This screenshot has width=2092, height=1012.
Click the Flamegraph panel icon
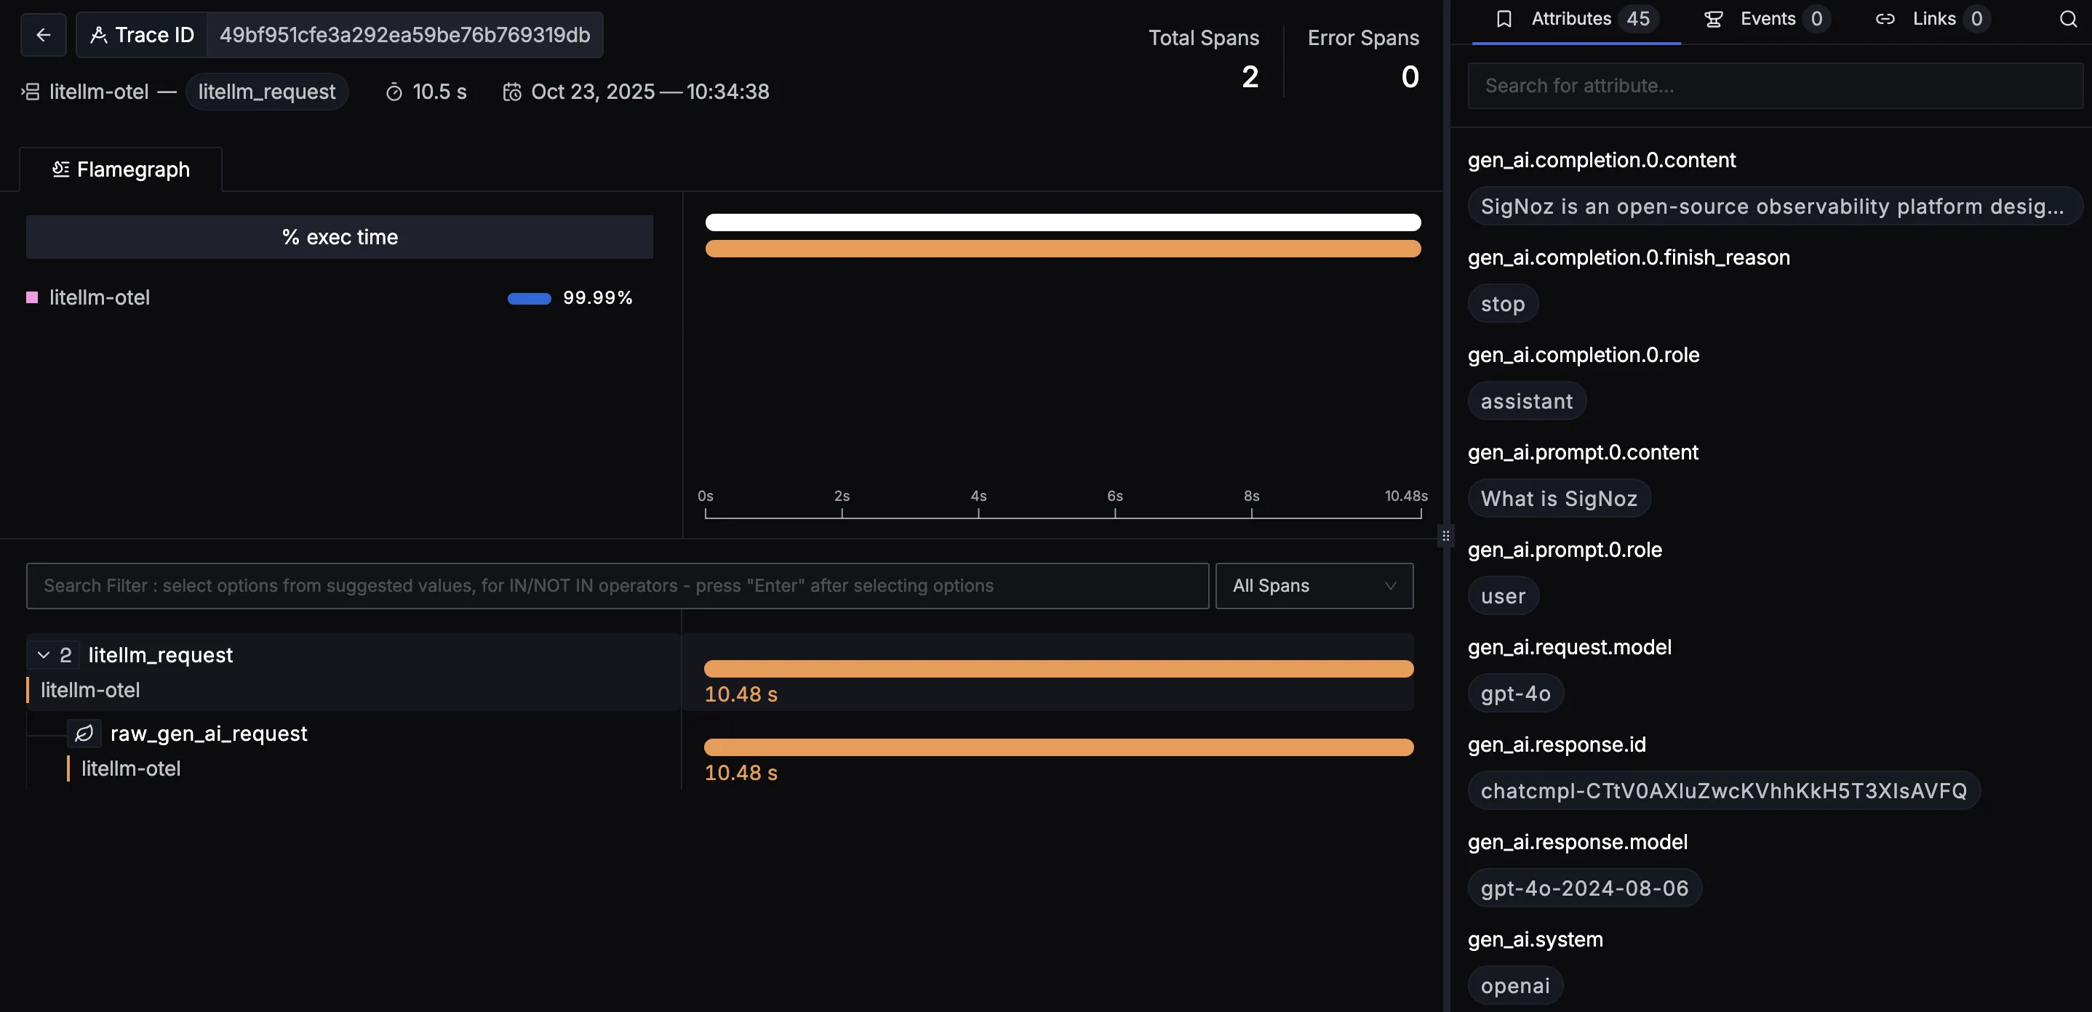(61, 169)
